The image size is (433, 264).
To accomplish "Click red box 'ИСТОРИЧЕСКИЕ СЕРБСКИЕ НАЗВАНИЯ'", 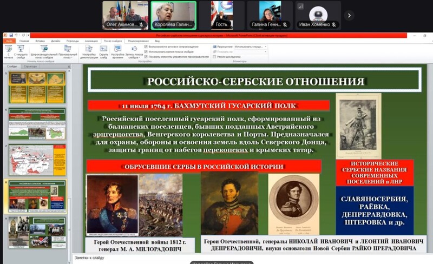I will 375,173.
